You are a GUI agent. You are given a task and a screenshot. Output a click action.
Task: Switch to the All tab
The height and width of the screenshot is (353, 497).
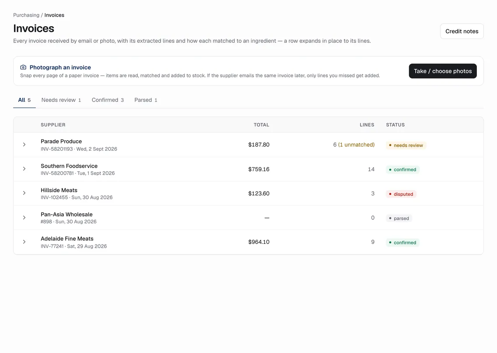(24, 100)
